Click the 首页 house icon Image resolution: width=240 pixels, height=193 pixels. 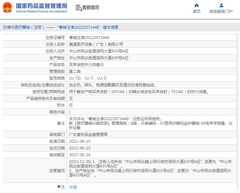click(197, 5)
